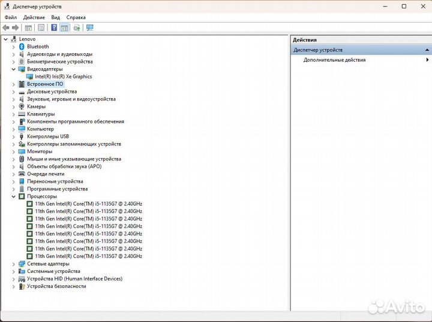432x322 pixels.
Task: Expand the Дисковые устройства category
Action: click(x=13, y=92)
